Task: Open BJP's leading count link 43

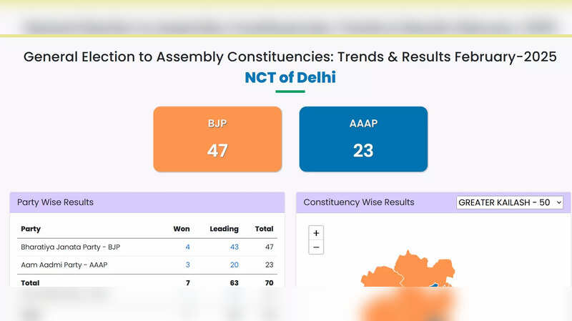Action: [x=234, y=247]
